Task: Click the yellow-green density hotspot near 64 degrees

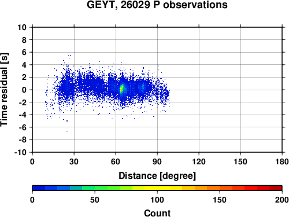Action: tap(121, 89)
